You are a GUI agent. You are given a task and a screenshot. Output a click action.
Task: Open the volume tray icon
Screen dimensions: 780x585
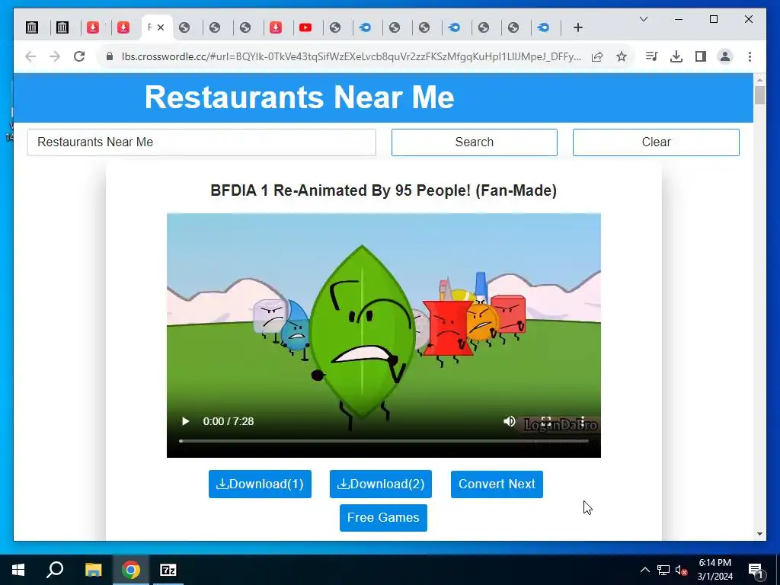click(x=682, y=570)
